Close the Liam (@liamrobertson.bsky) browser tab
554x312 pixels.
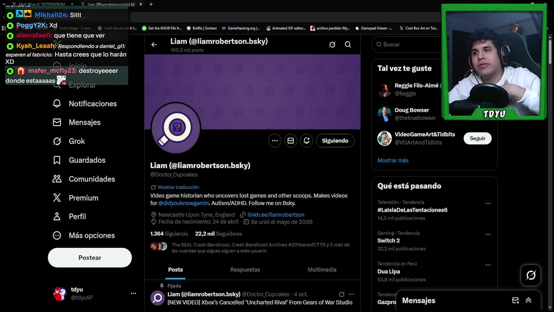[x=141, y=4]
